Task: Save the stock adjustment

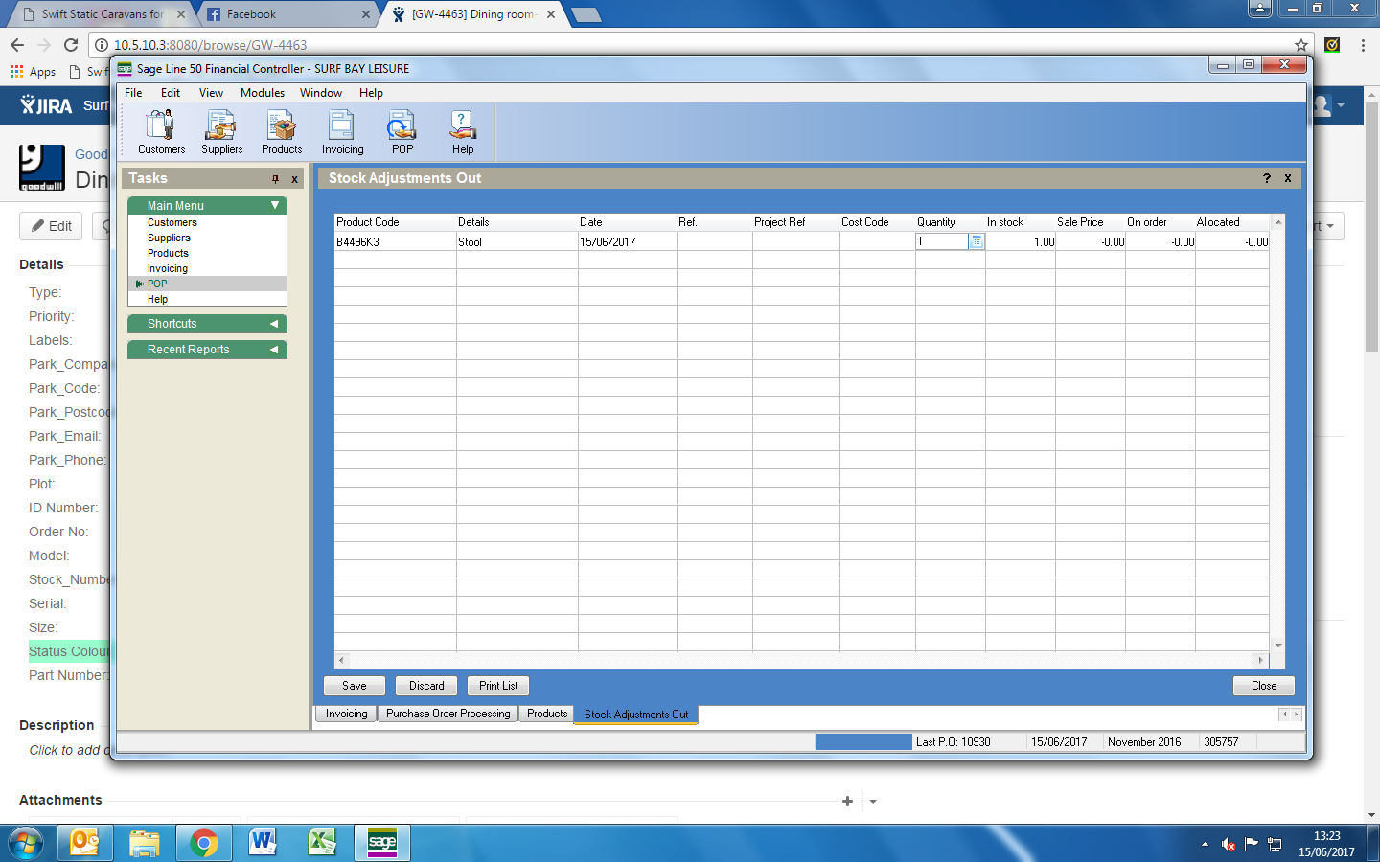Action: [355, 686]
